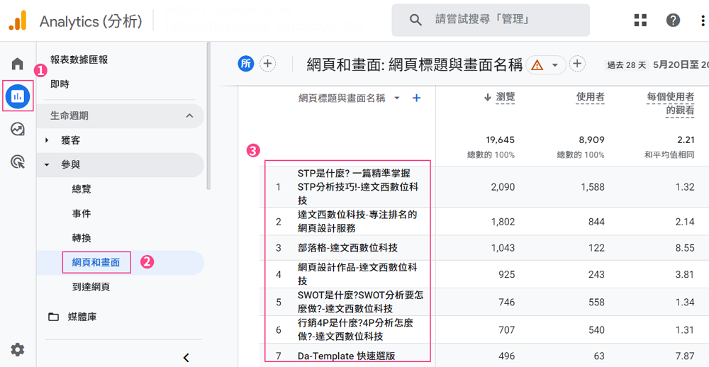Open the Explore icon in sidebar
This screenshot has width=709, height=367.
point(17,129)
